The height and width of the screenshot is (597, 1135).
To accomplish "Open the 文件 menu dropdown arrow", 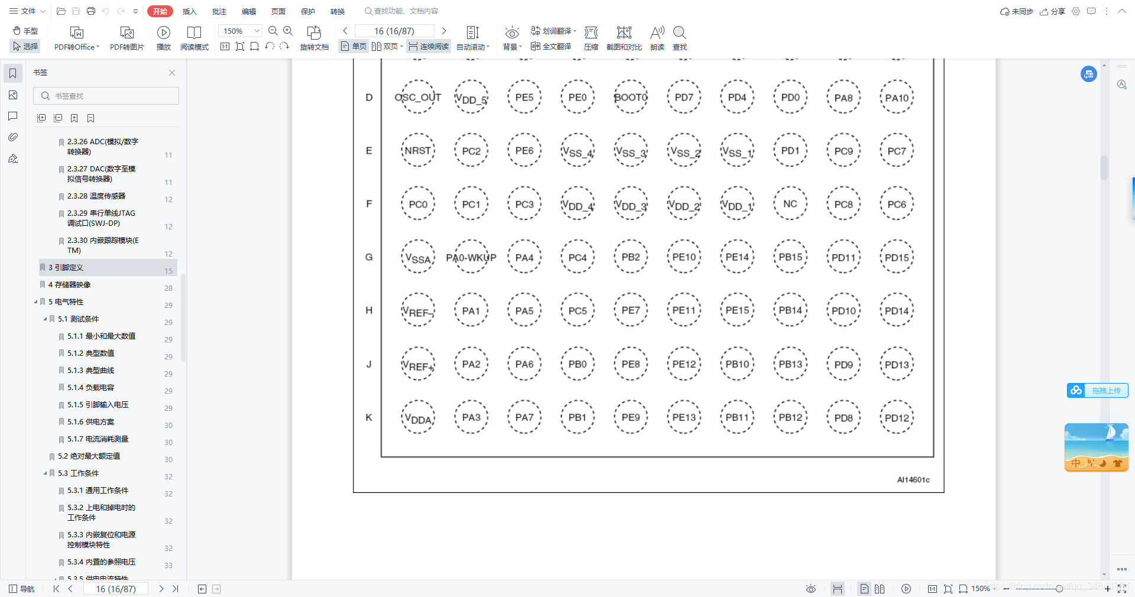I will pyautogui.click(x=43, y=11).
